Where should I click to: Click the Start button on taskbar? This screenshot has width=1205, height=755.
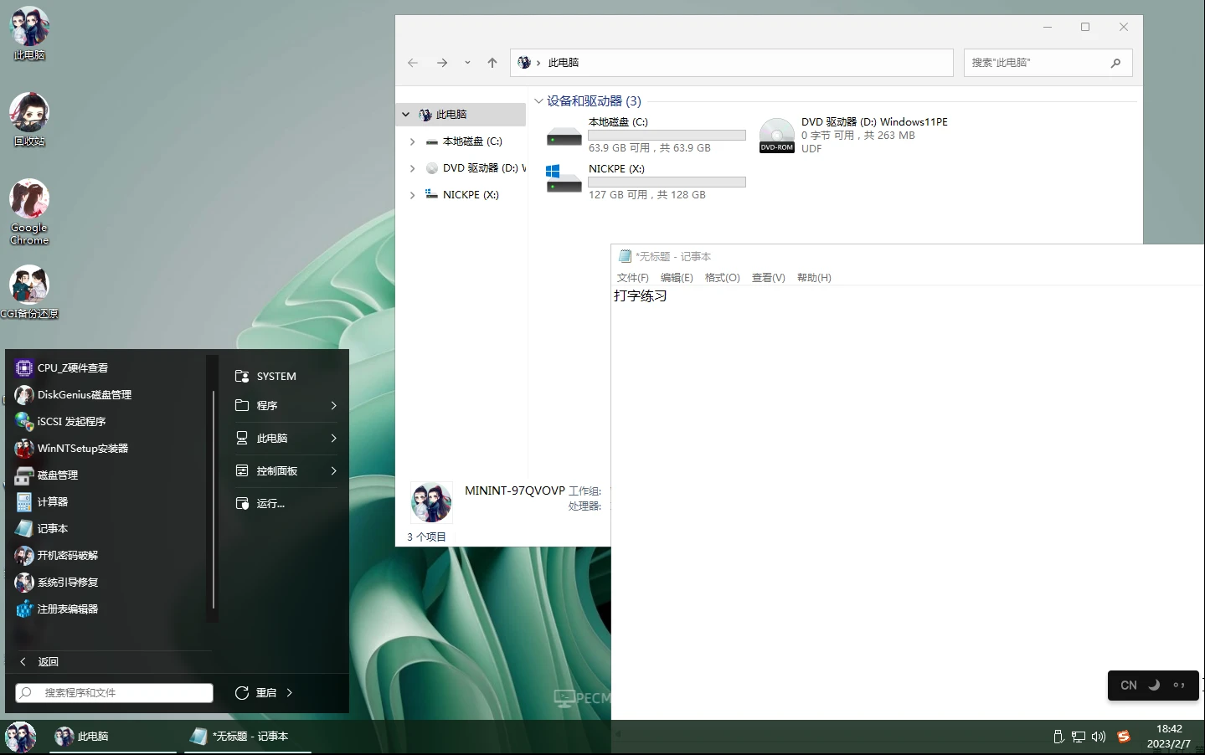click(x=21, y=737)
